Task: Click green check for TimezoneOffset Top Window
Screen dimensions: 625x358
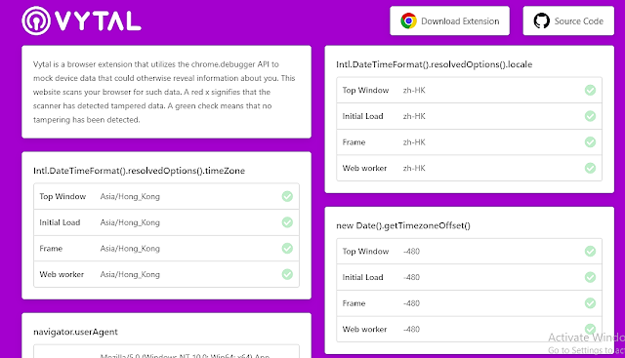Action: (590, 252)
